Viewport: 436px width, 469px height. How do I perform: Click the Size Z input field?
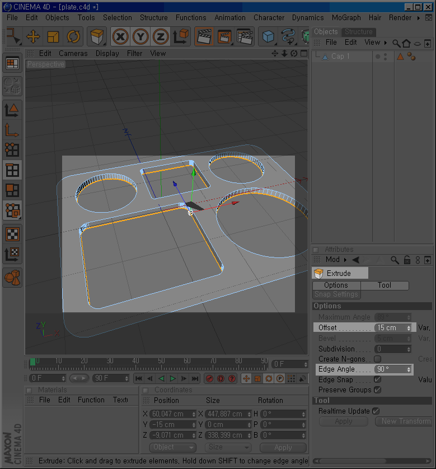(228, 435)
